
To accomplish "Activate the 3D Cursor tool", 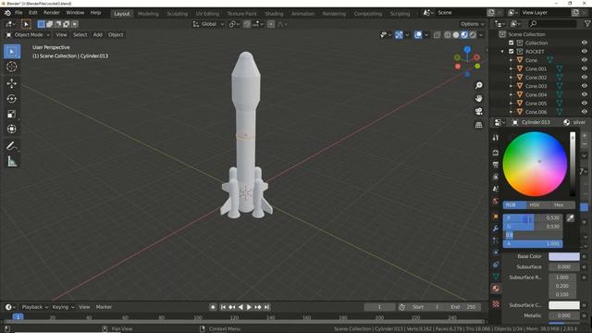I will click(x=12, y=67).
